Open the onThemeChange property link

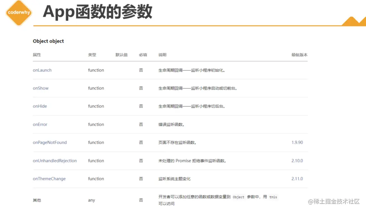(49, 179)
